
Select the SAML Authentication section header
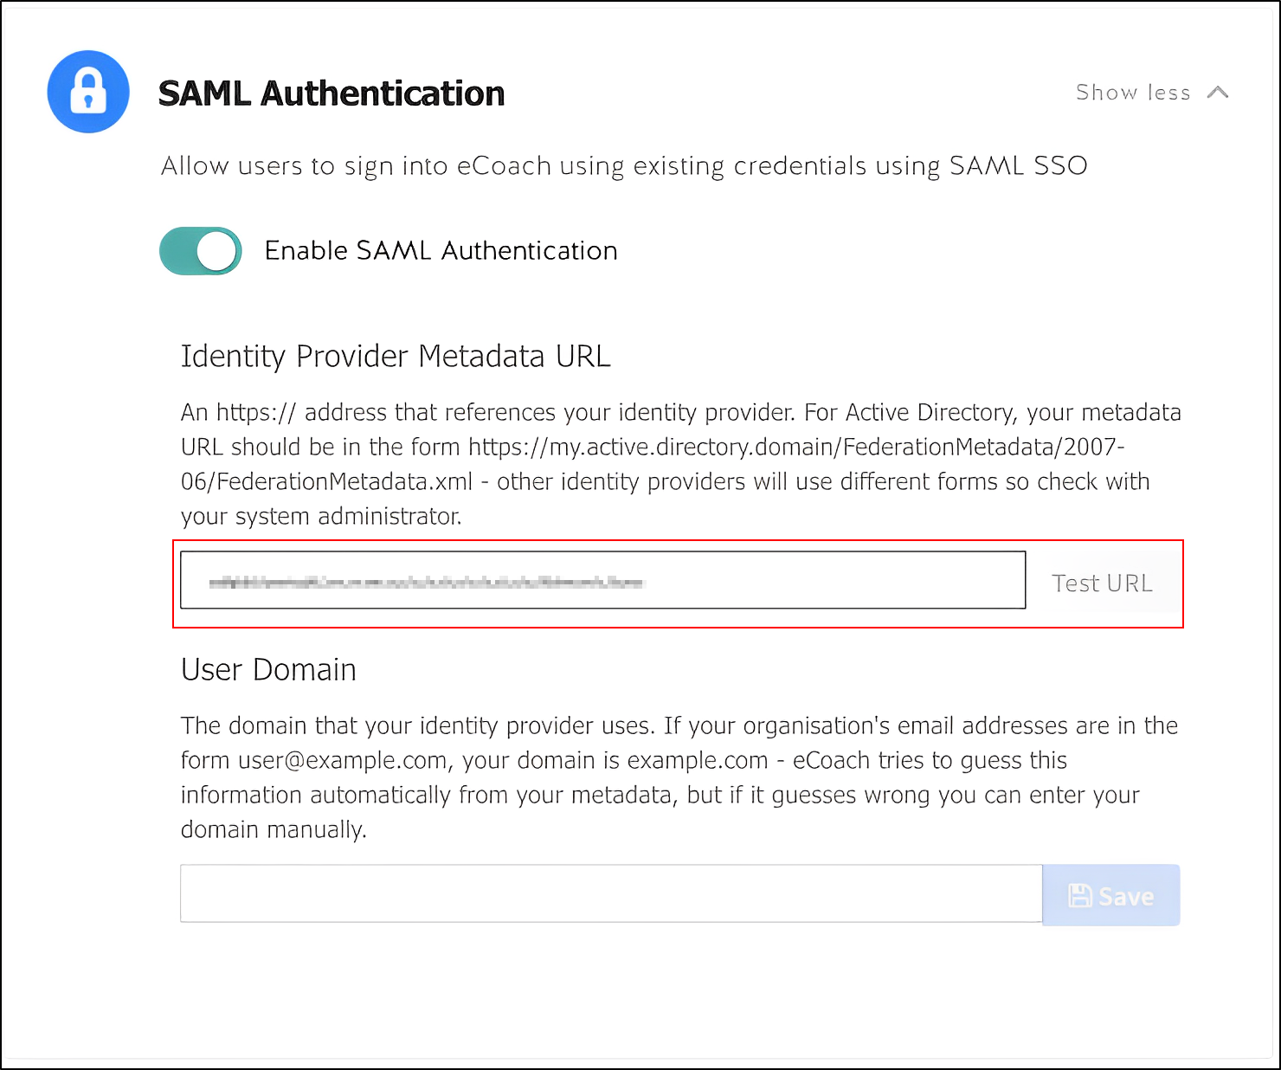point(332,93)
